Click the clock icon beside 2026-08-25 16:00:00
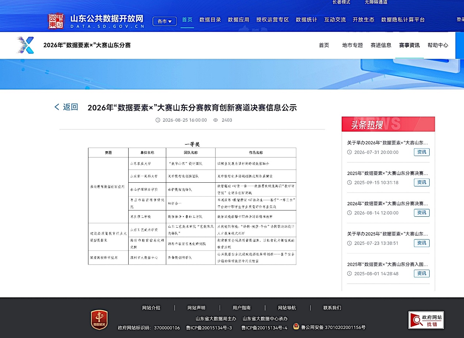The width and height of the screenshot is (464, 338). pyautogui.click(x=158, y=120)
